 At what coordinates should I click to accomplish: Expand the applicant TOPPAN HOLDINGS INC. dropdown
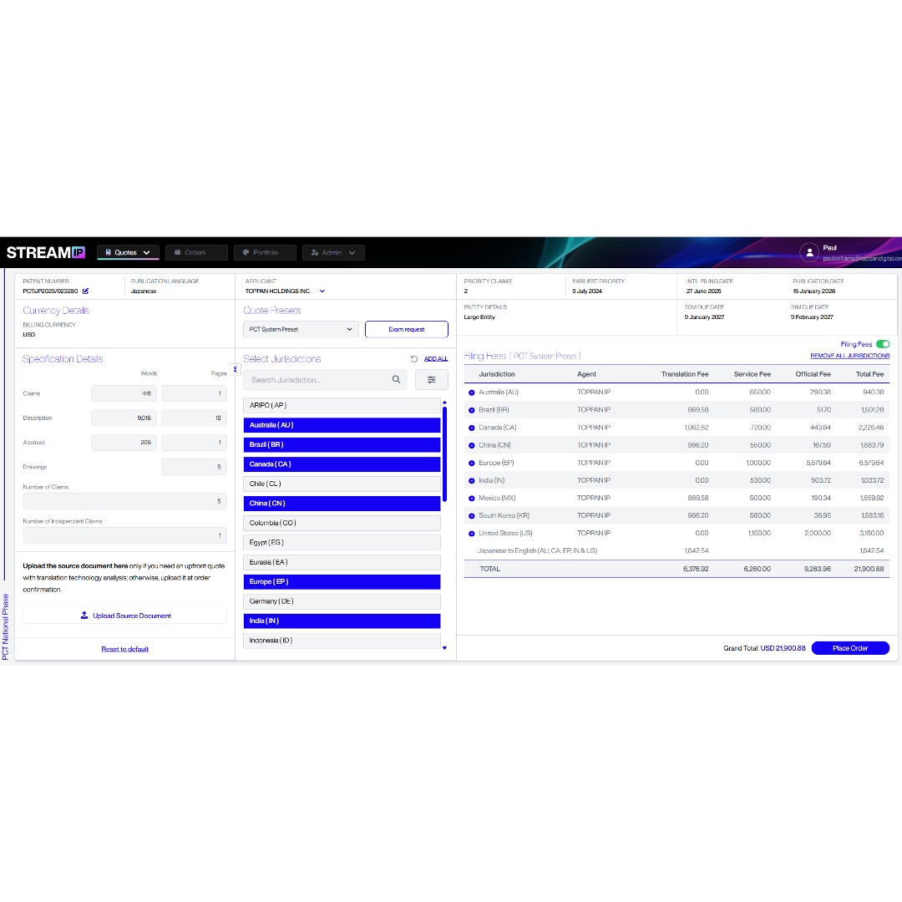[x=322, y=291]
